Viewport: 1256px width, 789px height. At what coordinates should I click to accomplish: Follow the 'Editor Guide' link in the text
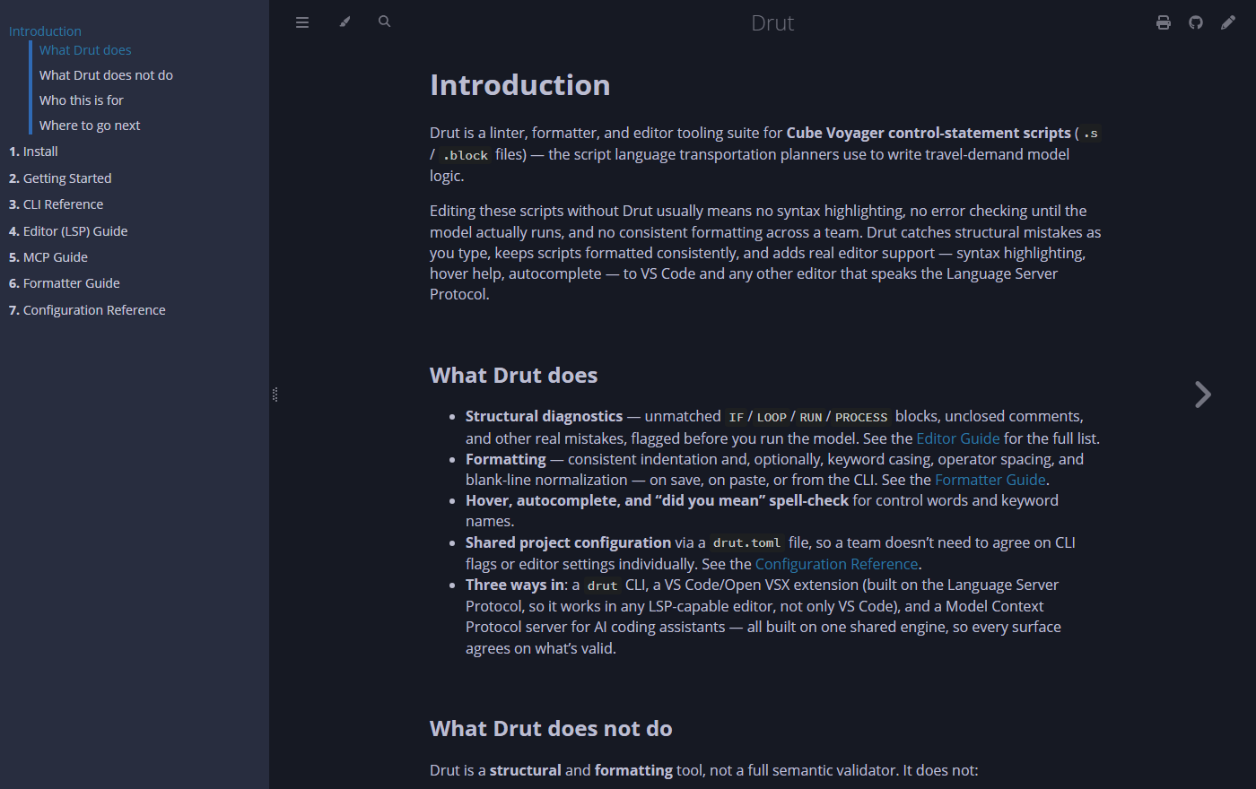[x=958, y=438]
